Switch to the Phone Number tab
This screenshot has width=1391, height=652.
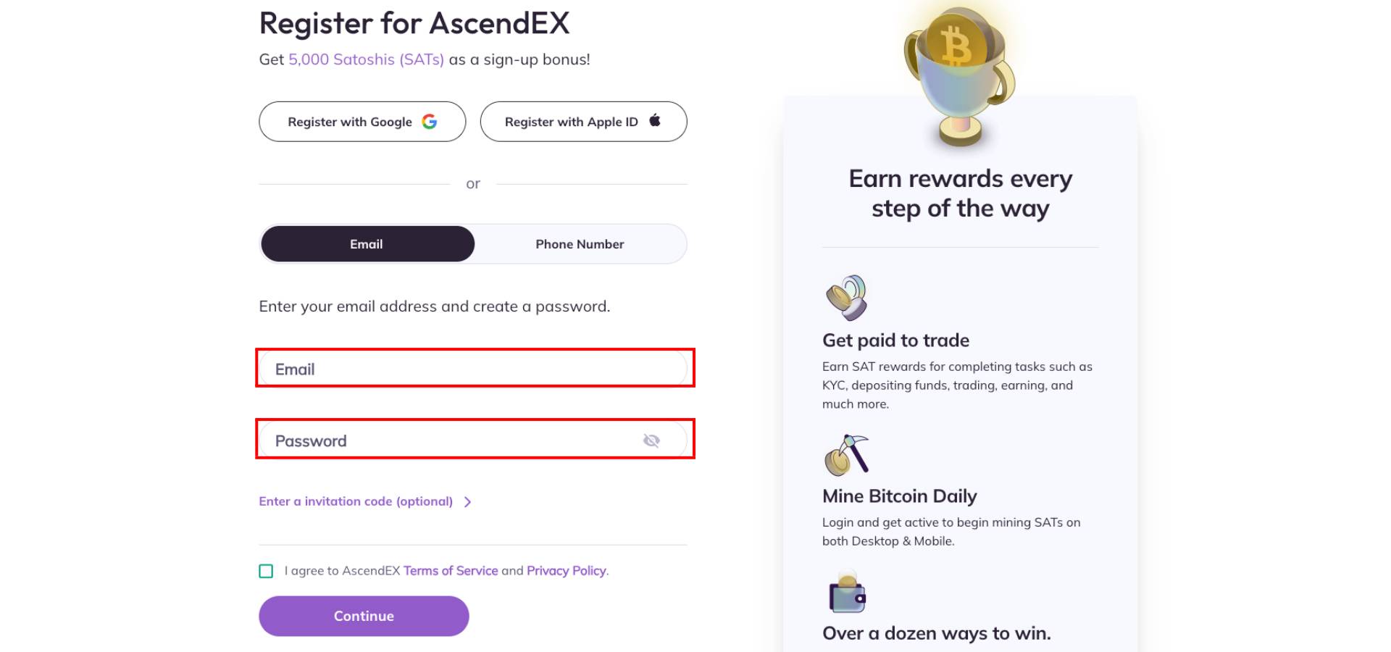click(580, 244)
